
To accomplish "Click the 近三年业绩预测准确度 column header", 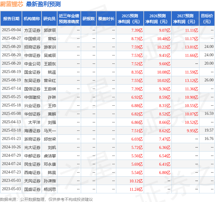I will pyautogui.click(x=69, y=19).
